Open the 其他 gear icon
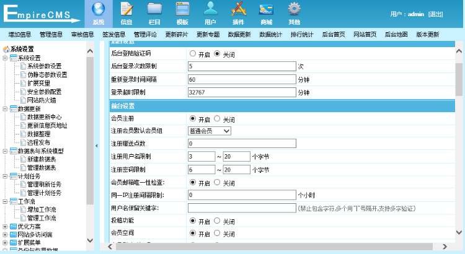Viewport: 465px width, 254px height. [x=294, y=9]
